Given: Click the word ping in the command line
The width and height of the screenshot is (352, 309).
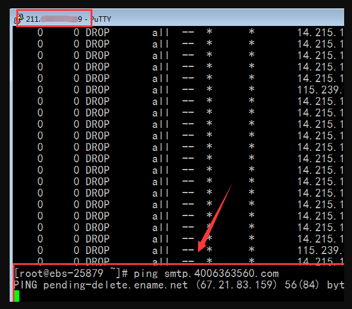Looking at the screenshot, I should click(x=146, y=274).
